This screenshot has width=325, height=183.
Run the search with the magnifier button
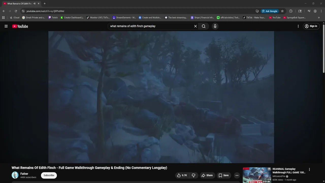coord(204,26)
